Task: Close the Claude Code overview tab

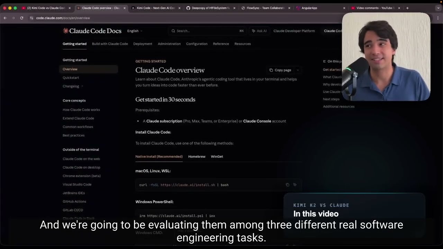Action: point(125,8)
